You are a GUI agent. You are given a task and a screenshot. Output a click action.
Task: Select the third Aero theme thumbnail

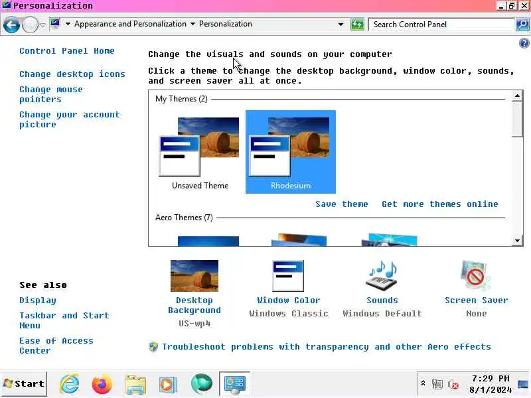[390, 239]
